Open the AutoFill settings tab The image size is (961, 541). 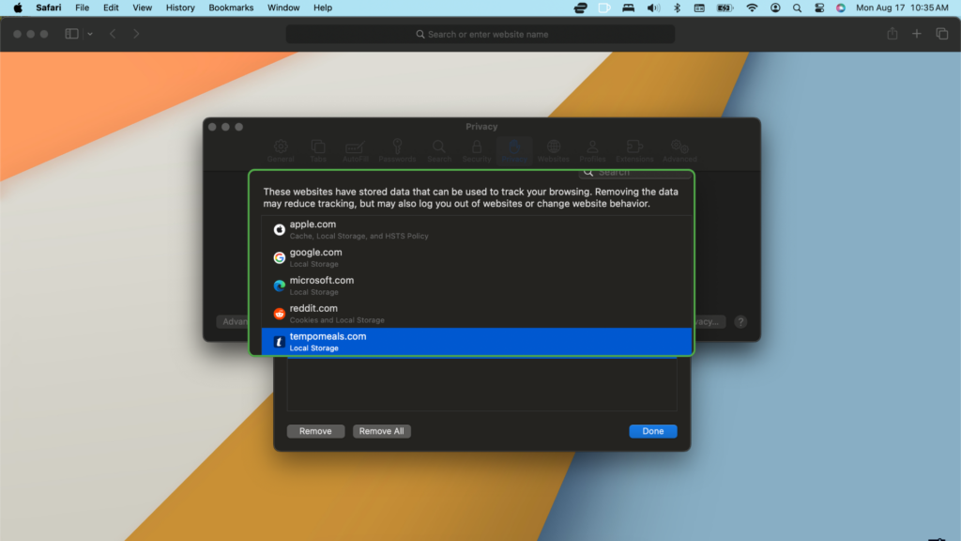point(356,151)
